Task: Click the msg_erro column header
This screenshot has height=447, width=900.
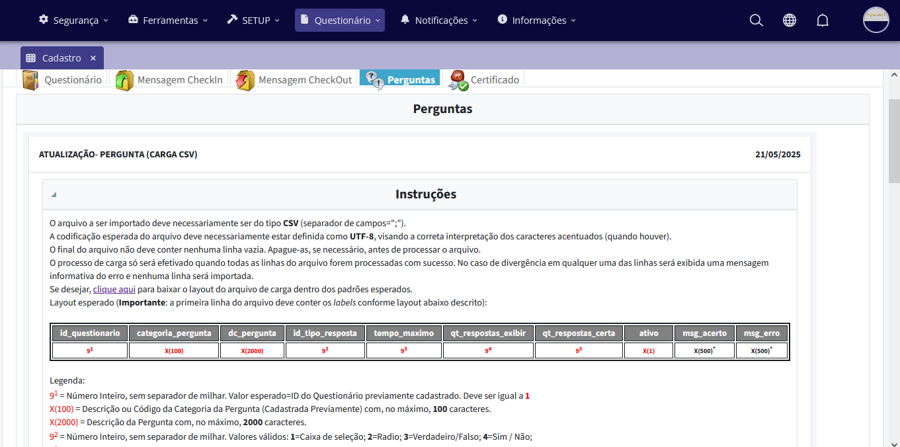Action: point(762,333)
